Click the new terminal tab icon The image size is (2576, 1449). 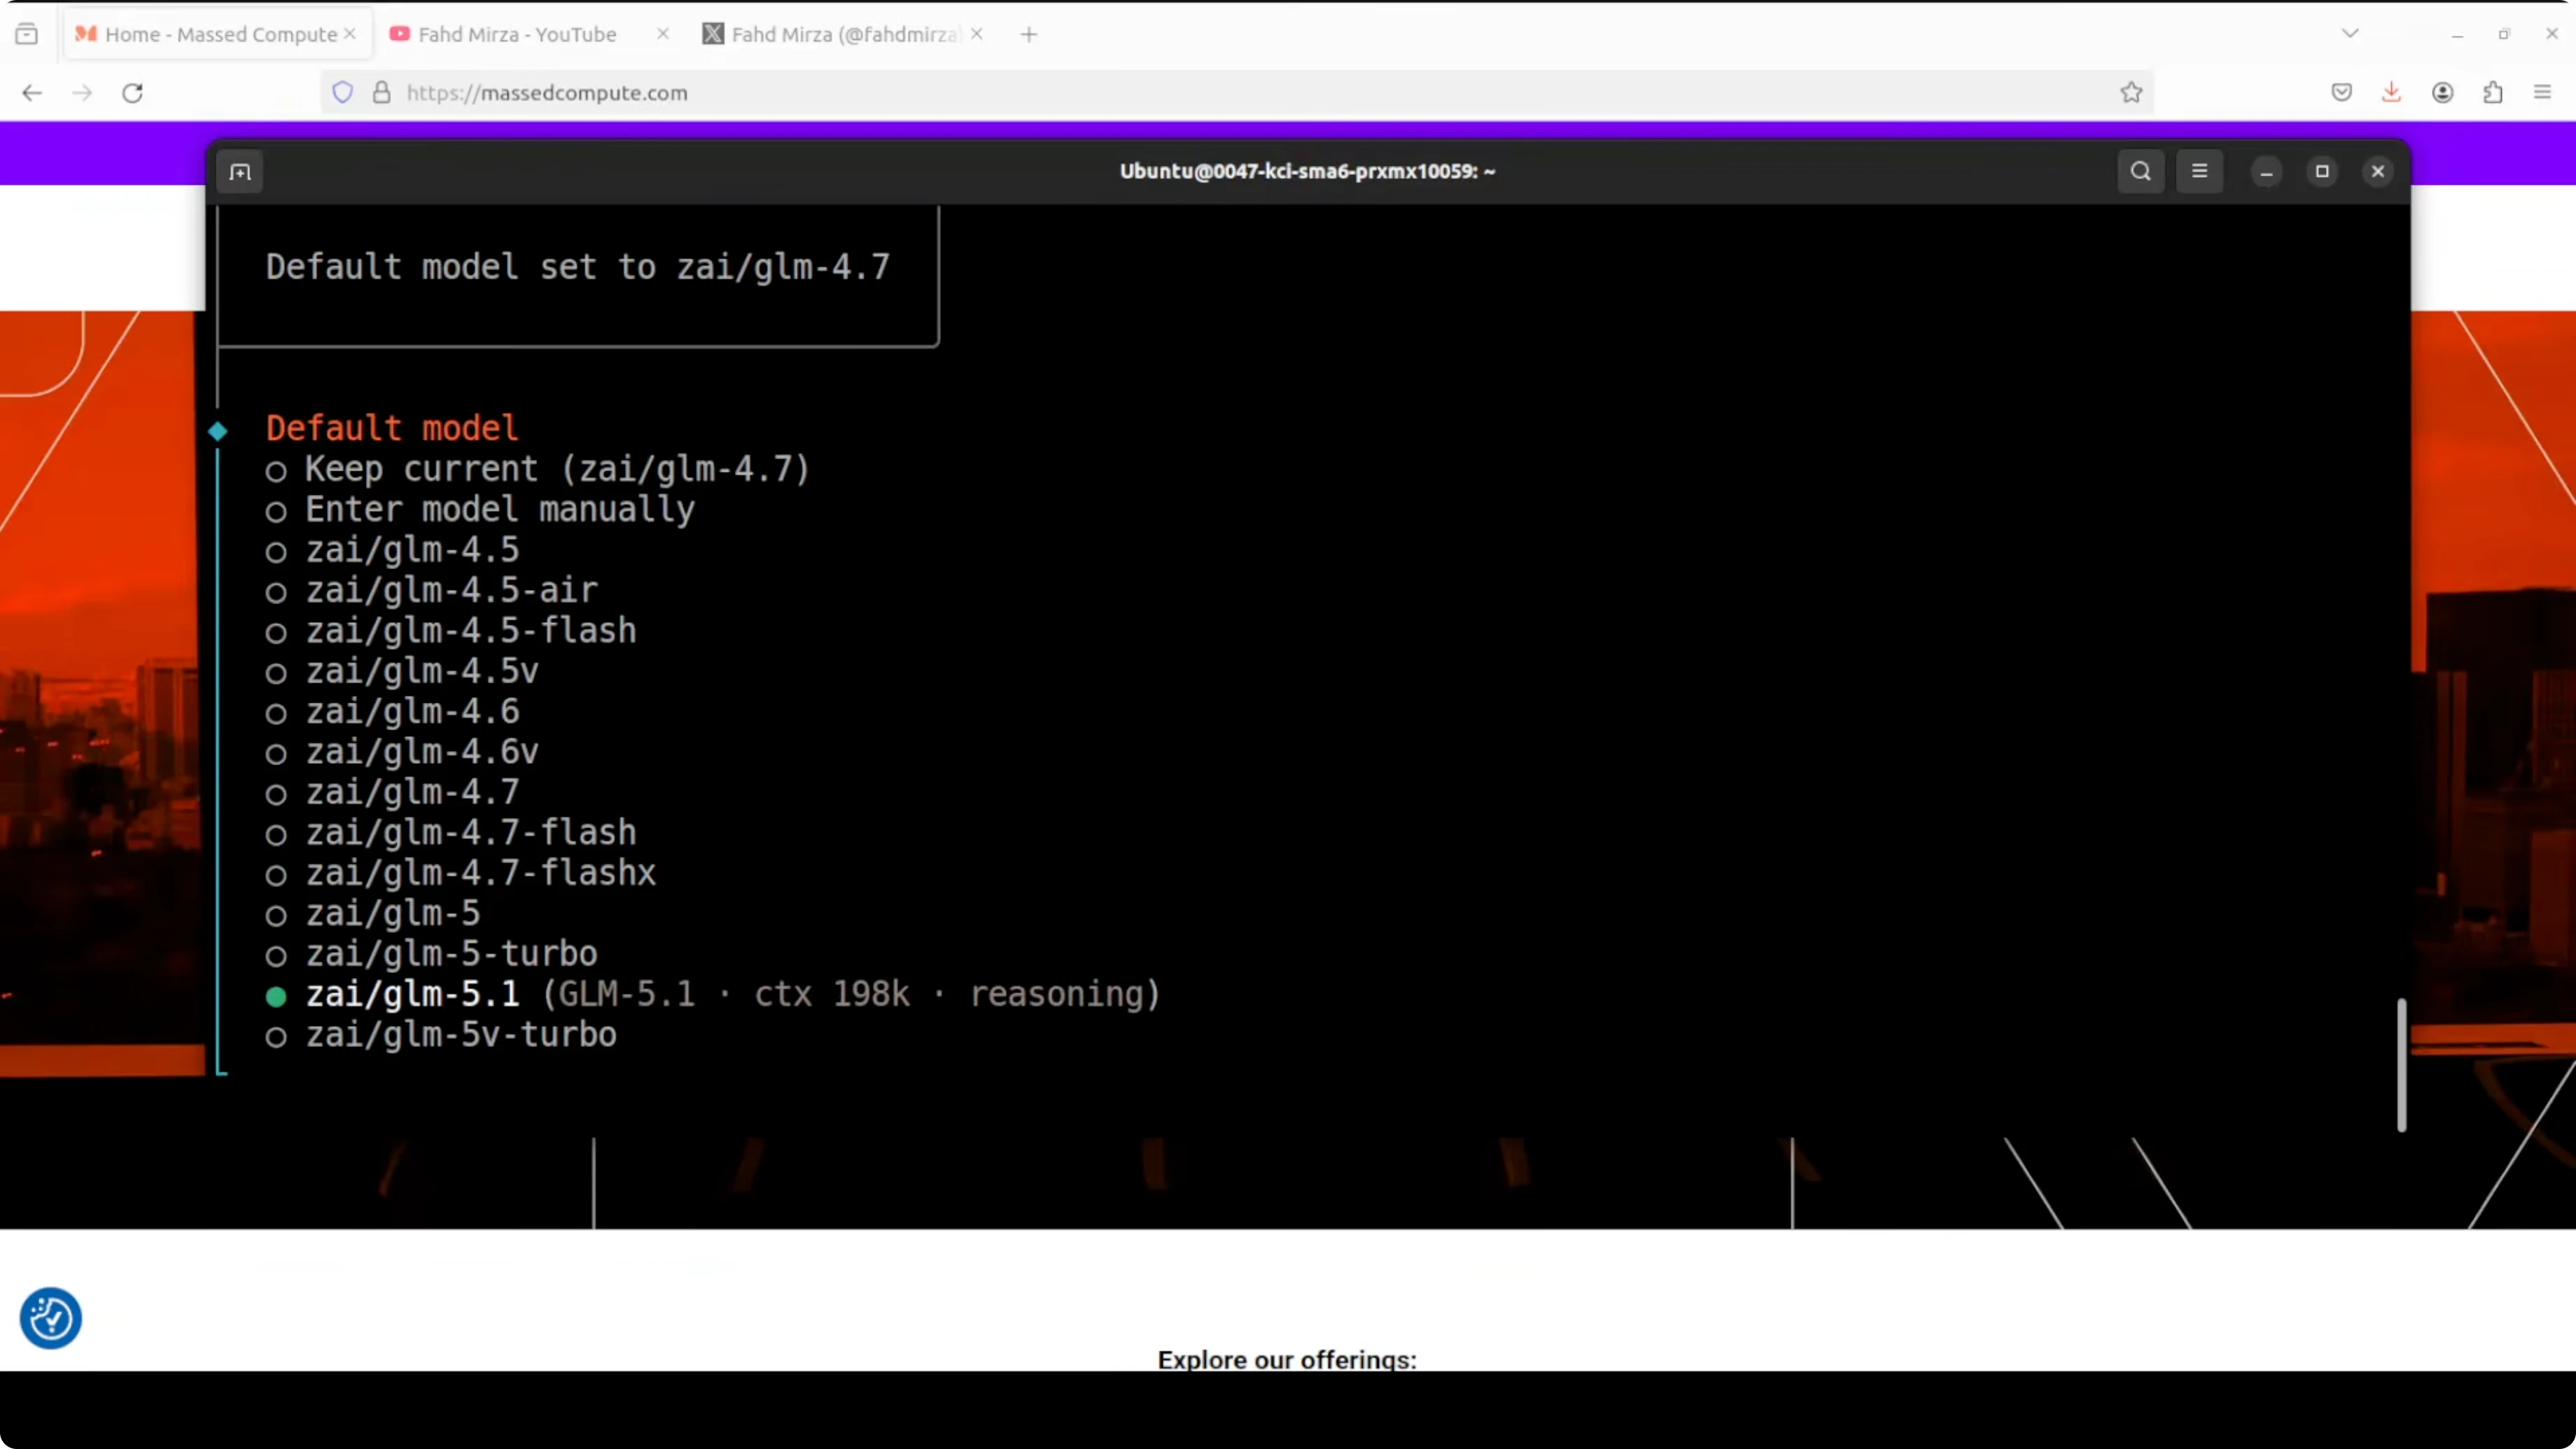pos(240,172)
